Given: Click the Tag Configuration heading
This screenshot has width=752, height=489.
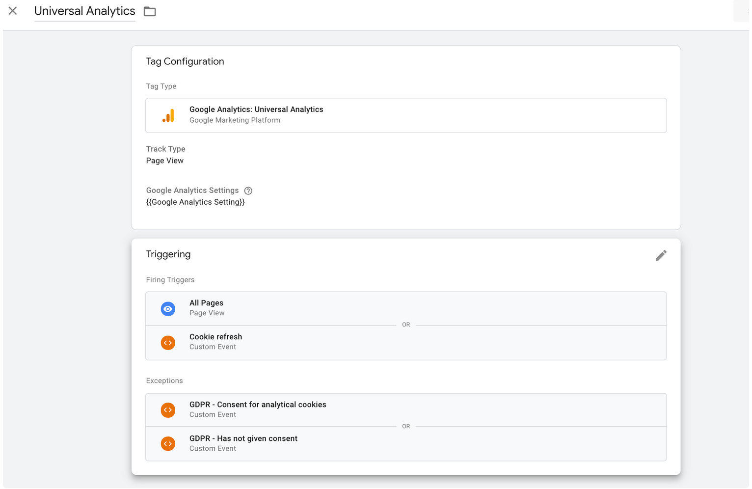Looking at the screenshot, I should (x=185, y=61).
